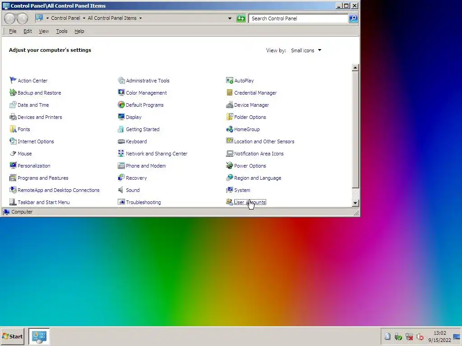Open the Help menu
The width and height of the screenshot is (462, 346).
[79, 31]
